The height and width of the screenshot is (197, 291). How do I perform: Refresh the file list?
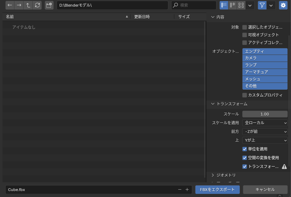click(x=37, y=5)
